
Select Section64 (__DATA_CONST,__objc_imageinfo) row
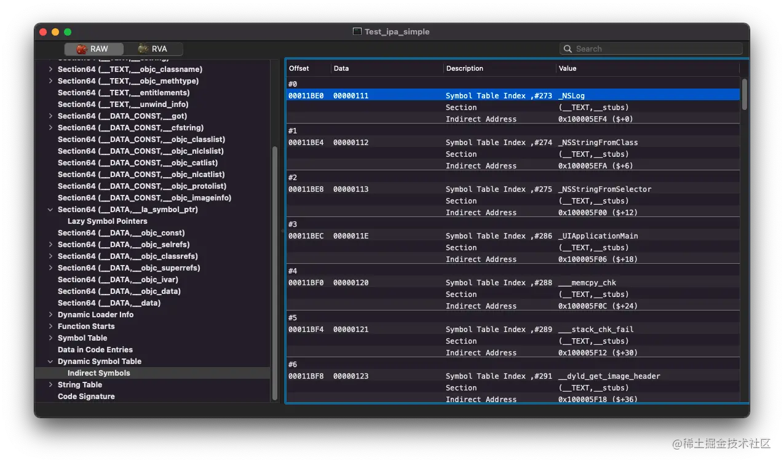pyautogui.click(x=152, y=198)
